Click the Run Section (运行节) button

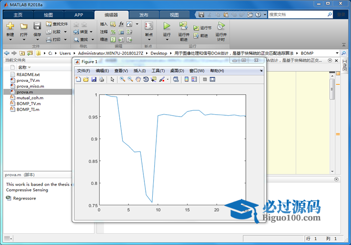[x=202, y=28]
